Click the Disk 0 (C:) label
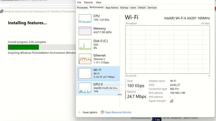 pyautogui.click(x=101, y=41)
